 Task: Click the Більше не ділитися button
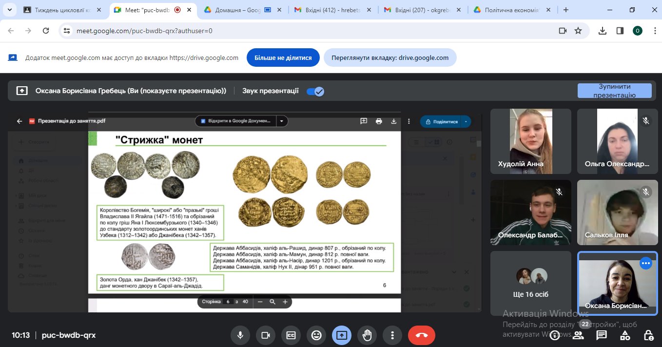pyautogui.click(x=283, y=58)
